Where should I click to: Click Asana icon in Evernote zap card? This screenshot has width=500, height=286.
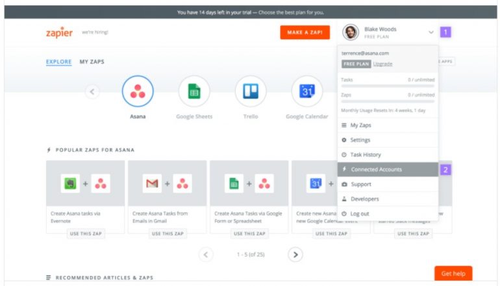tap(101, 184)
